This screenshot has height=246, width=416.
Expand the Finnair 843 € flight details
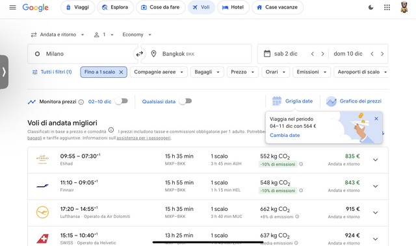(x=375, y=186)
